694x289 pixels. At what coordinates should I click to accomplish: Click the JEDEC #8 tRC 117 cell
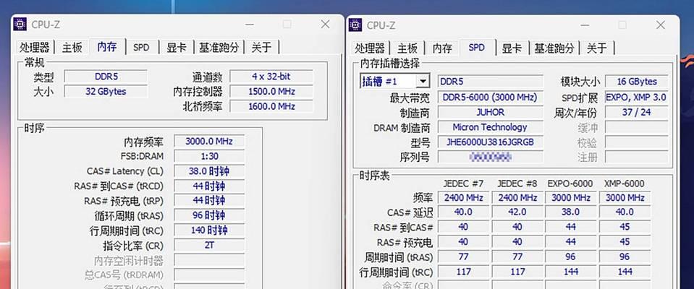pos(517,272)
